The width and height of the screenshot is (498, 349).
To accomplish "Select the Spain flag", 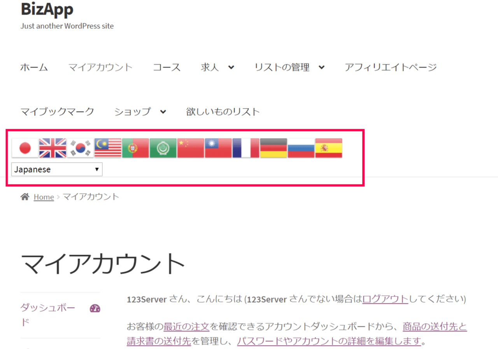I will coord(329,148).
